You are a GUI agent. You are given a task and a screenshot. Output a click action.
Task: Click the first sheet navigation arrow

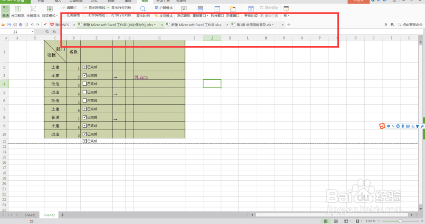3,215
